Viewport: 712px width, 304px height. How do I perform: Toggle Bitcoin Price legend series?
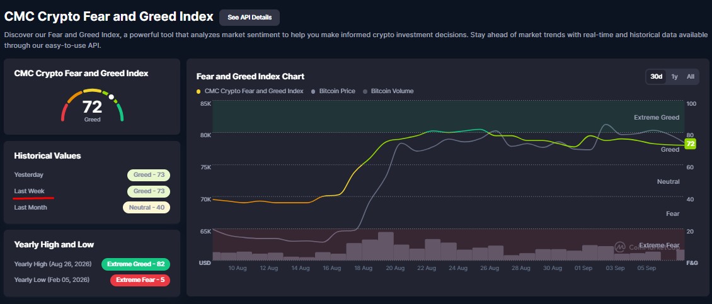pyautogui.click(x=333, y=91)
